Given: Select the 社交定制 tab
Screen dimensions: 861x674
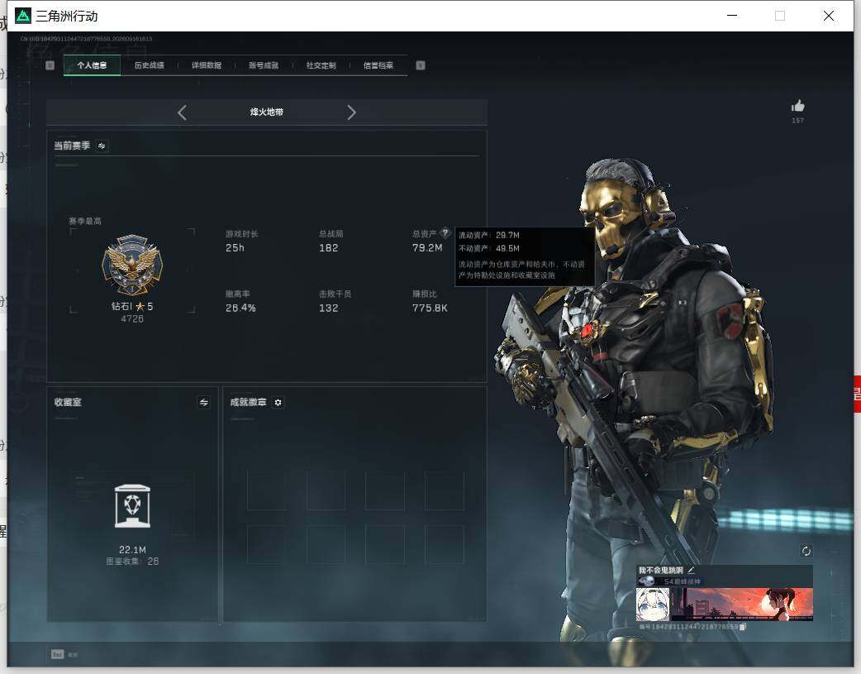Looking at the screenshot, I should tap(321, 65).
